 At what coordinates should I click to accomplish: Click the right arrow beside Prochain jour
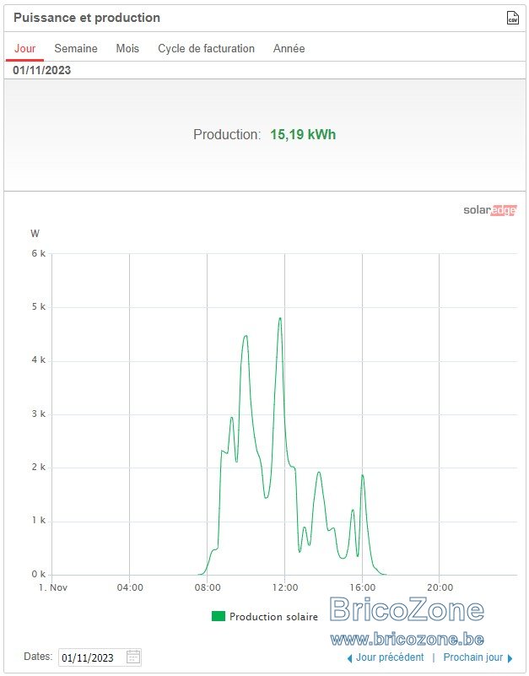[x=510, y=658]
